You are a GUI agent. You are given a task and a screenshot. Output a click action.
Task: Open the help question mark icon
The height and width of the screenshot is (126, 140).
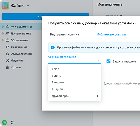tap(13, 122)
